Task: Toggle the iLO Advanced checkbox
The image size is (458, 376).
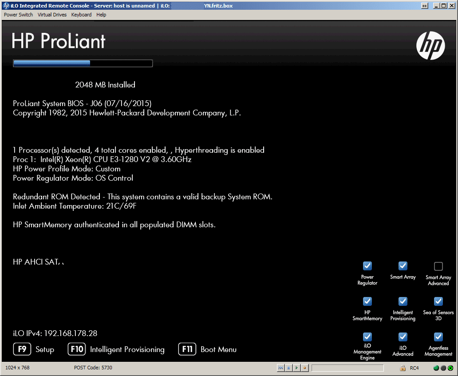Action: point(403,337)
